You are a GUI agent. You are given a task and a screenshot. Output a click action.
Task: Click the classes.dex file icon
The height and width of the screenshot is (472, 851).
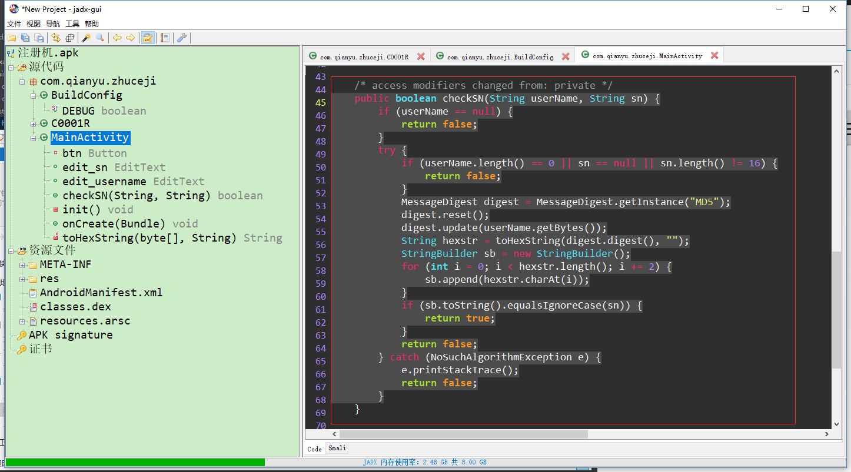(x=33, y=307)
